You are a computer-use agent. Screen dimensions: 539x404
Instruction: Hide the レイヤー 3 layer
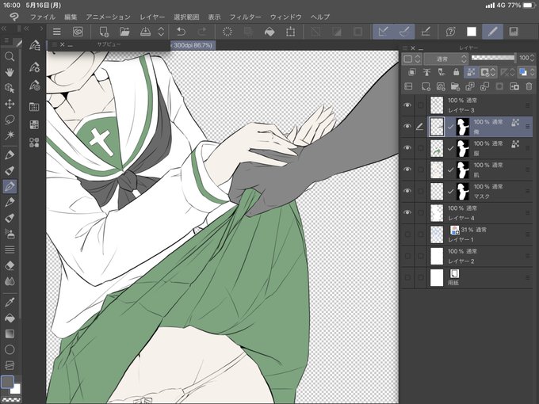click(407, 105)
